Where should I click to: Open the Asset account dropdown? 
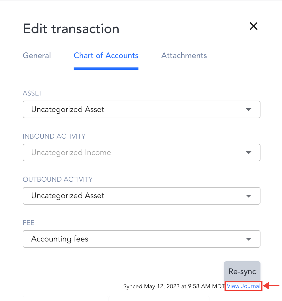point(142,109)
